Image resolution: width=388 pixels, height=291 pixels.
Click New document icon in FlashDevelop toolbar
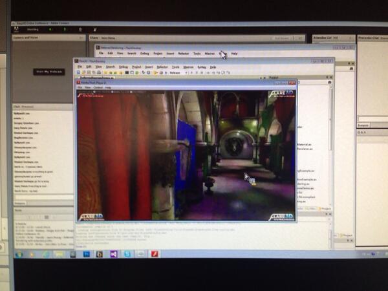78,72
